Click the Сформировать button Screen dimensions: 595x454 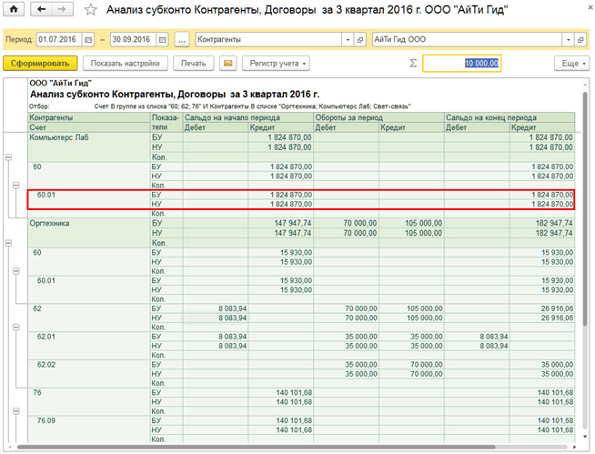click(x=39, y=64)
